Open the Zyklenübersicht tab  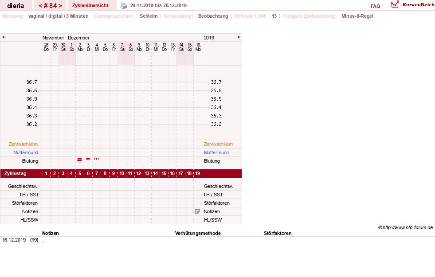tap(90, 5)
